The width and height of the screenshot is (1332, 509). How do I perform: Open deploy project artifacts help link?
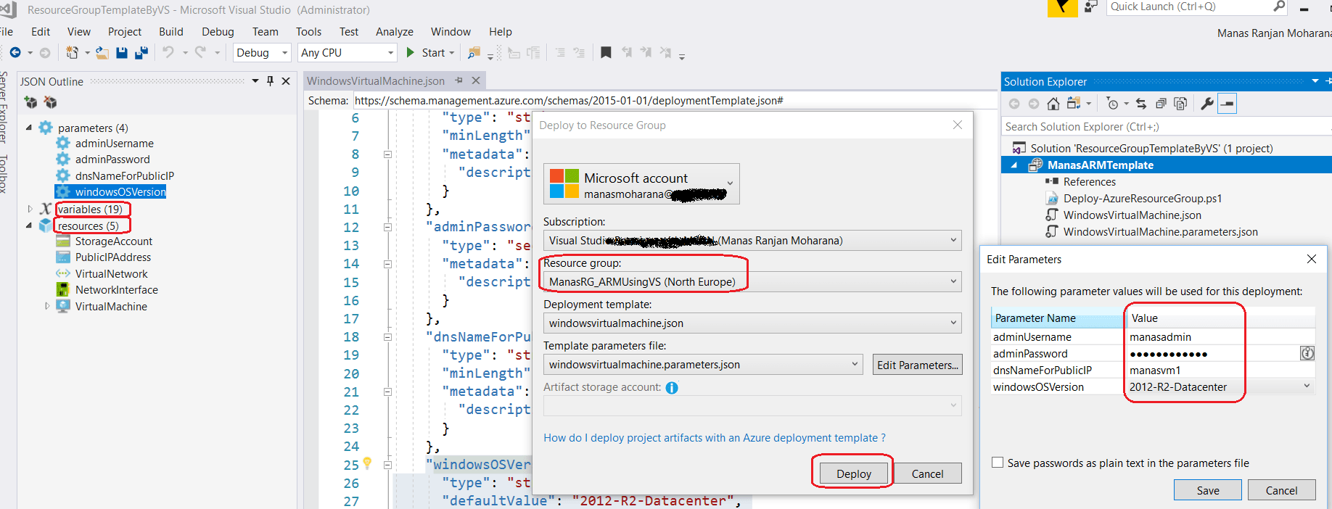[x=715, y=437]
